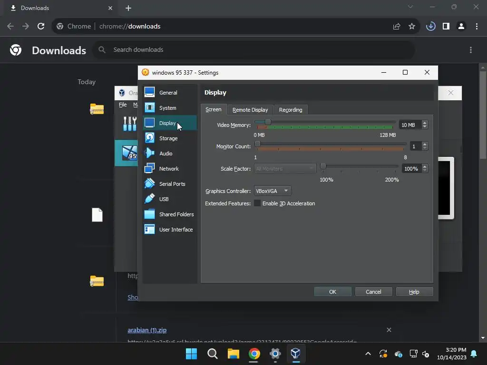Switch to the Remote Display tab
The width and height of the screenshot is (487, 365).
(x=250, y=110)
